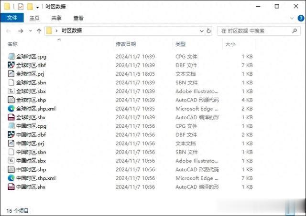Screen dimensions: 306x216
Task: Open Customize Quick Access Toolbar dropdown
Action: (x=37, y=7)
